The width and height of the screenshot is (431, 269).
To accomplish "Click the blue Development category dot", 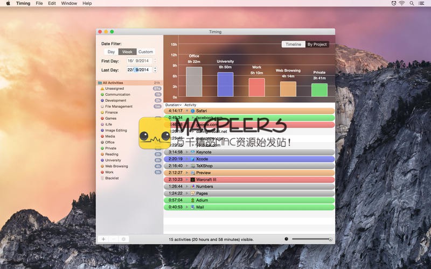I will [x=102, y=101].
